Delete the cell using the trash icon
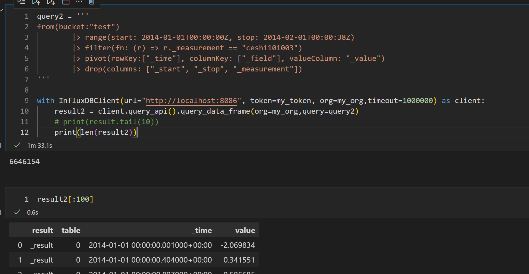This screenshot has height=274, width=529. pos(92,2)
